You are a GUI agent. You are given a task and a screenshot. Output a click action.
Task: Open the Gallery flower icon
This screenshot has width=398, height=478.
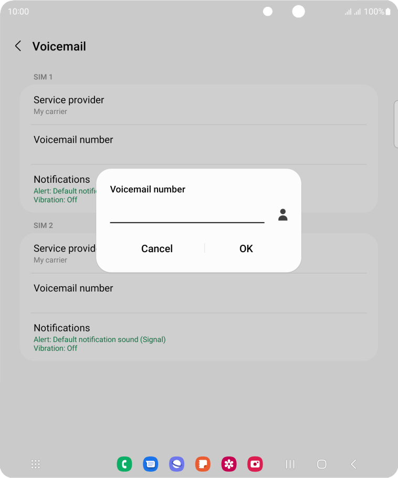click(229, 464)
